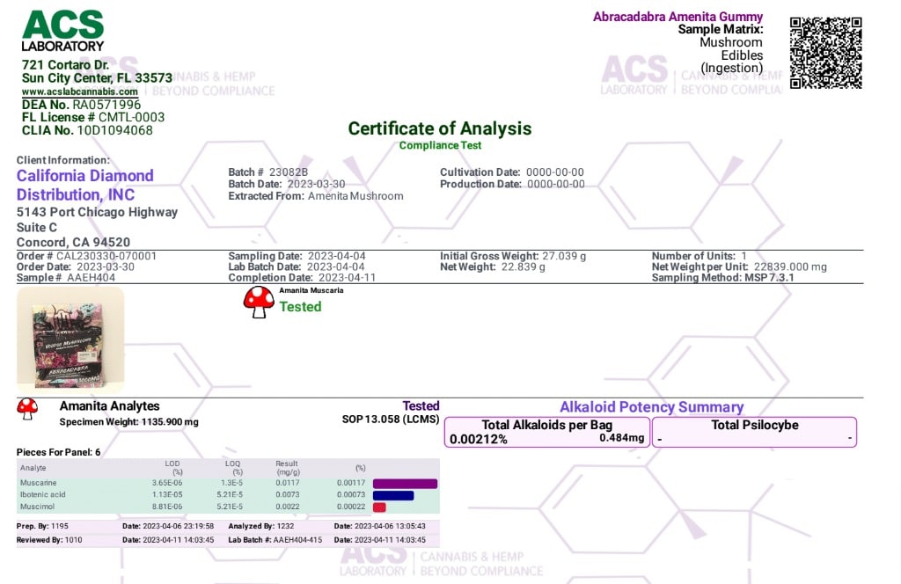Image resolution: width=901 pixels, height=584 pixels.
Task: Click the 0.484mg alkaloid value
Action: (622, 438)
